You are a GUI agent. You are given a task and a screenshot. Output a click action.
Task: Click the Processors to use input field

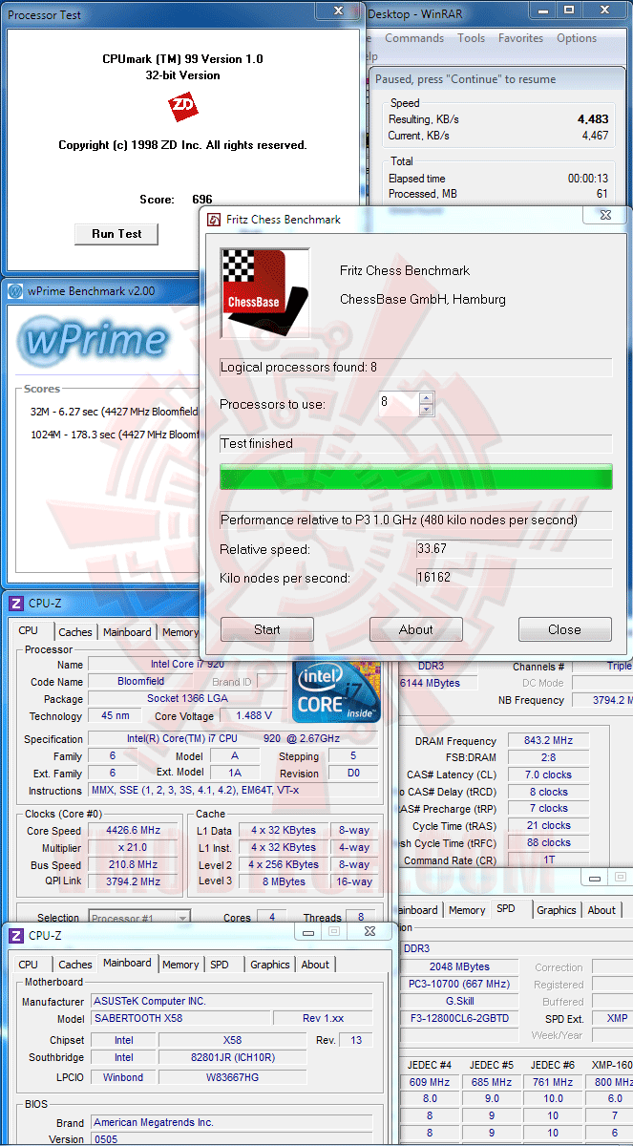coord(397,403)
